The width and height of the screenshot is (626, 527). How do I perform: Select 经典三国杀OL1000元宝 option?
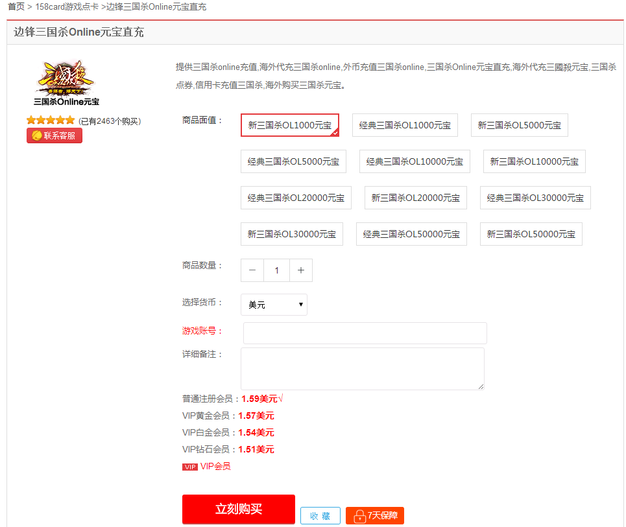tap(405, 125)
